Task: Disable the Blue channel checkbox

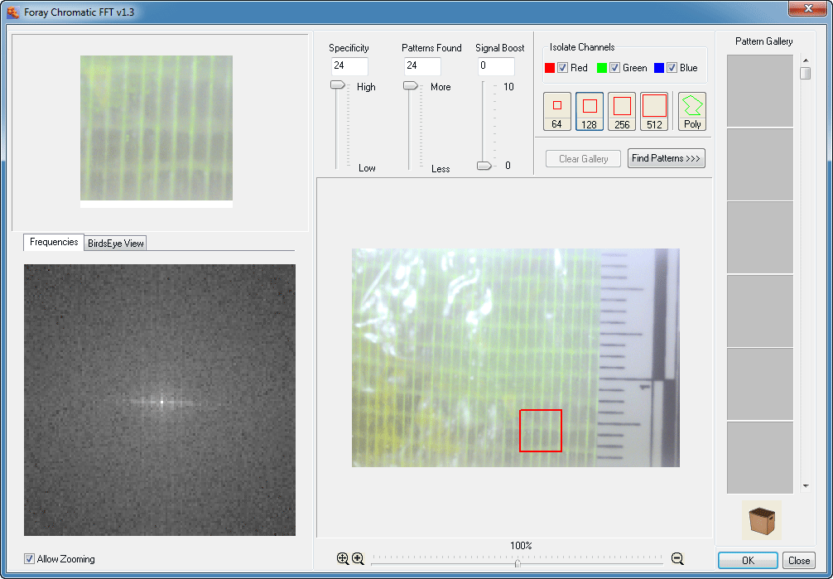Action: pyautogui.click(x=672, y=68)
